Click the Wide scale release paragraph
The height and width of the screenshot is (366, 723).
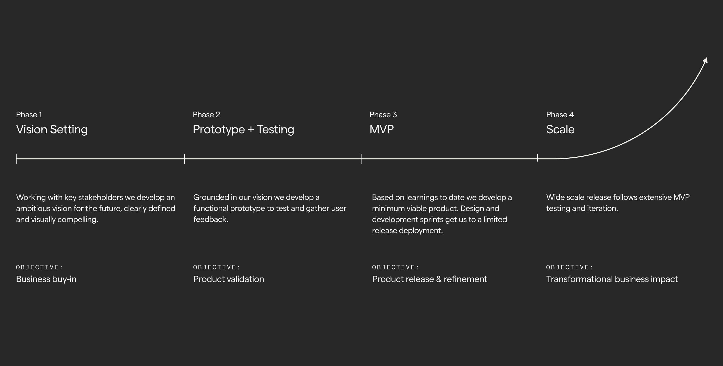[x=618, y=203]
